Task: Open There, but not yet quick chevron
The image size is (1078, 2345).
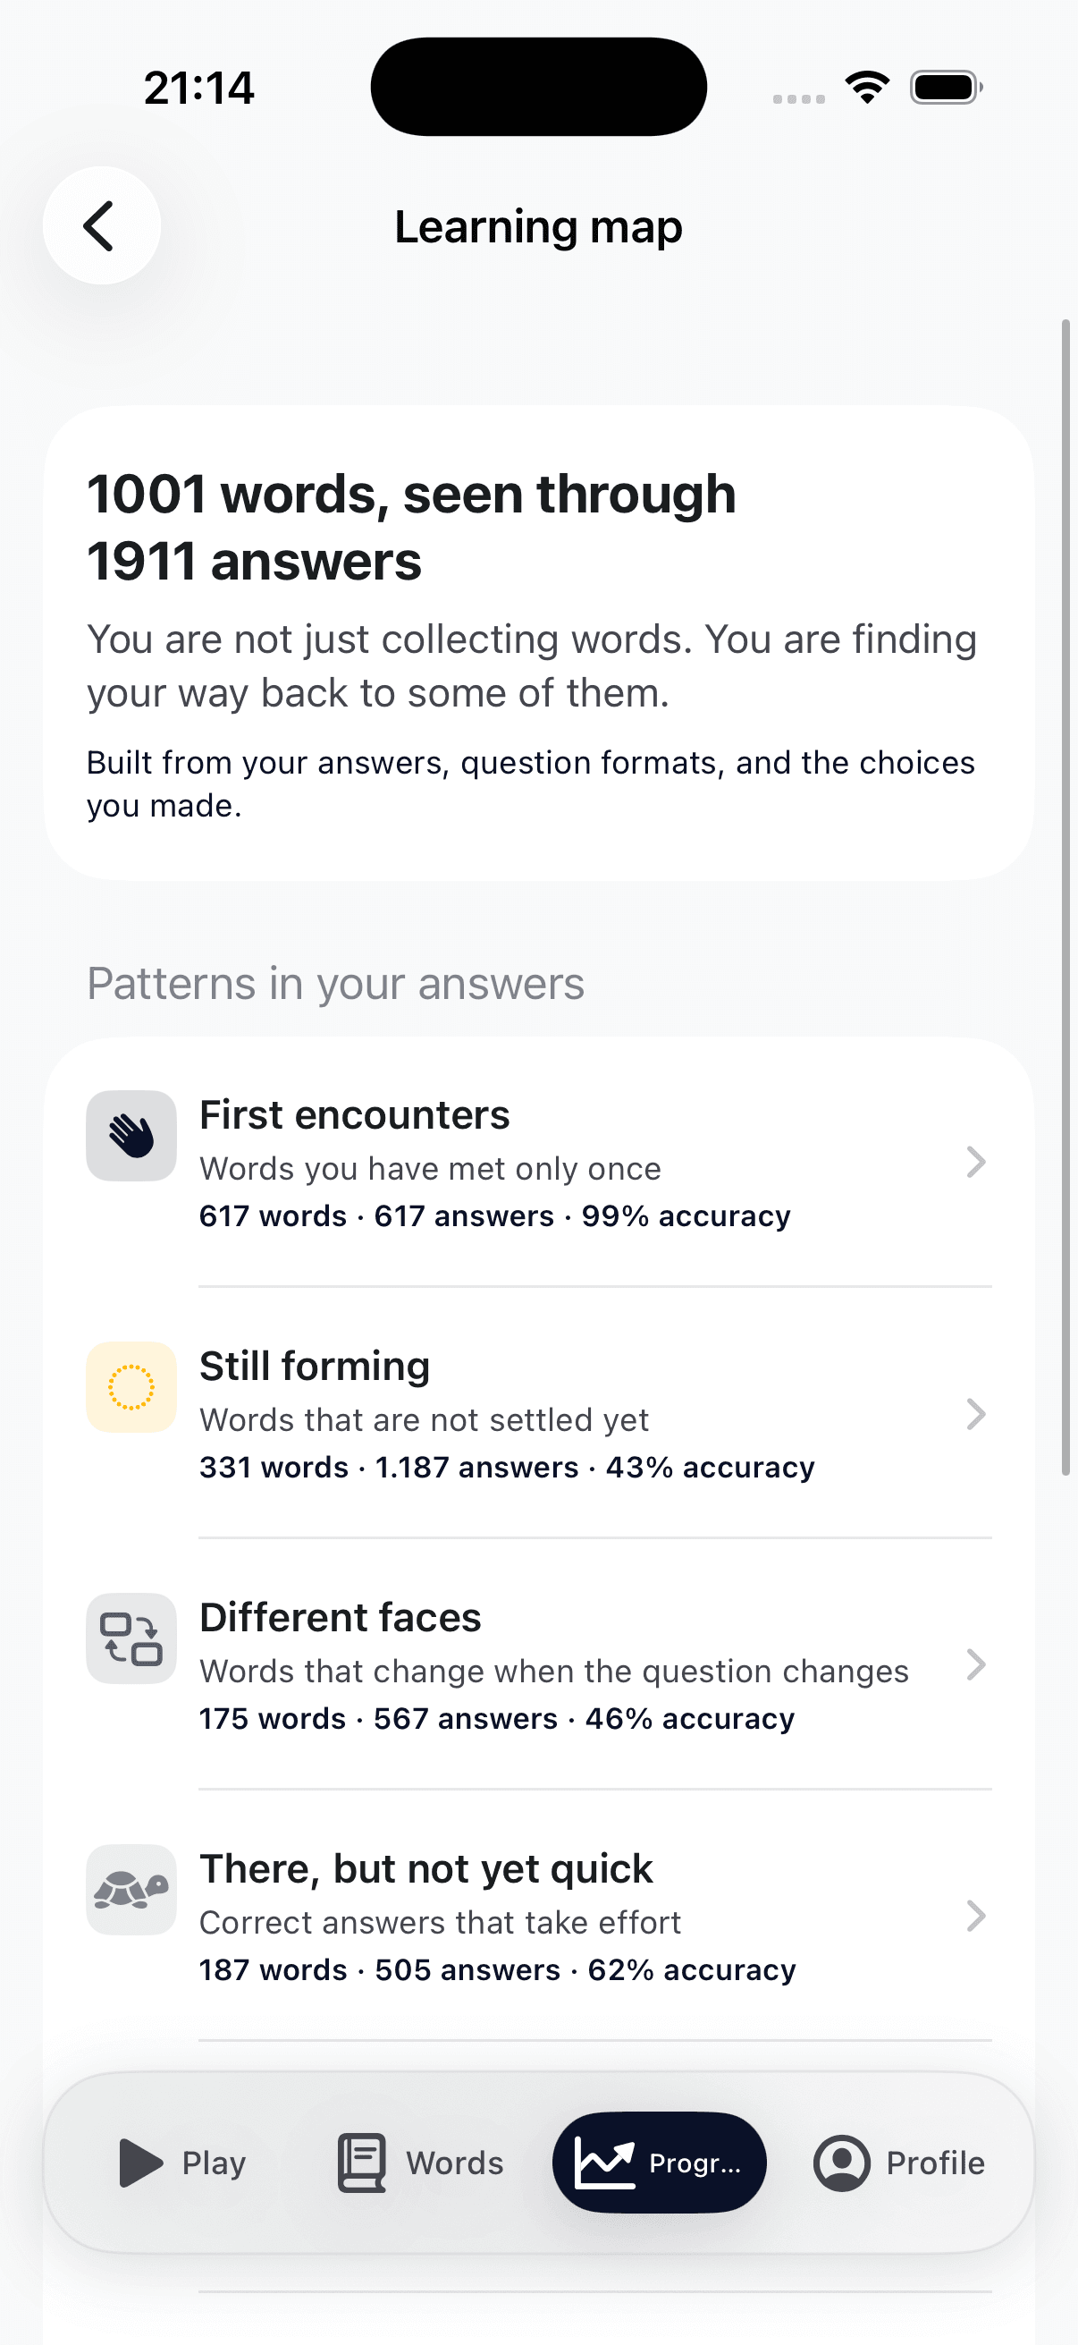Action: point(975,1916)
